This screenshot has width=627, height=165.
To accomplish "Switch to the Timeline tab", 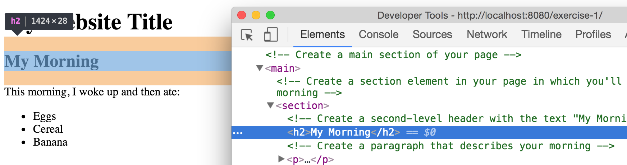I will click(x=541, y=34).
